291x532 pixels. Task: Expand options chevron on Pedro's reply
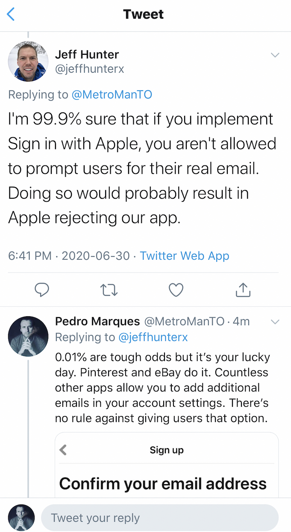(x=275, y=322)
